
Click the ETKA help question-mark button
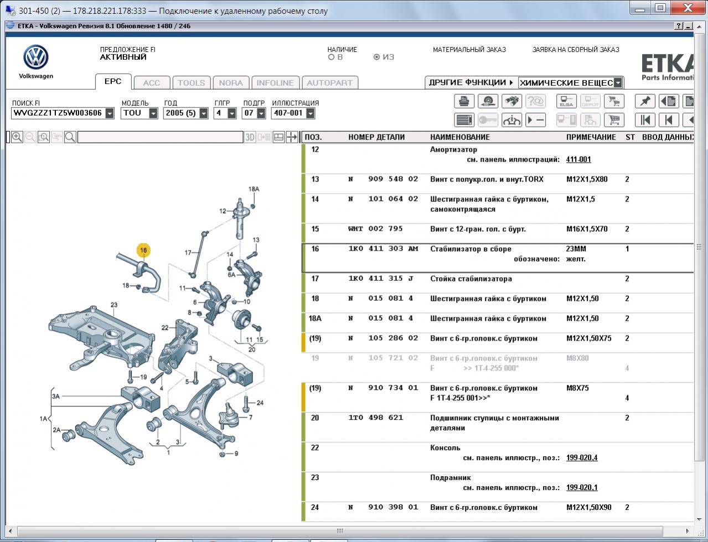(679, 26)
